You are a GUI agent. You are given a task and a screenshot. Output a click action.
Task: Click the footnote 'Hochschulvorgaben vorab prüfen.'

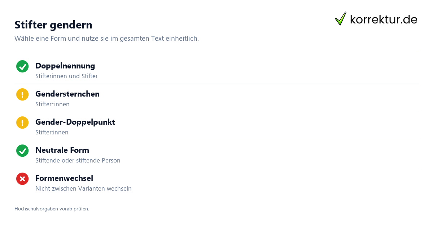pos(52,209)
